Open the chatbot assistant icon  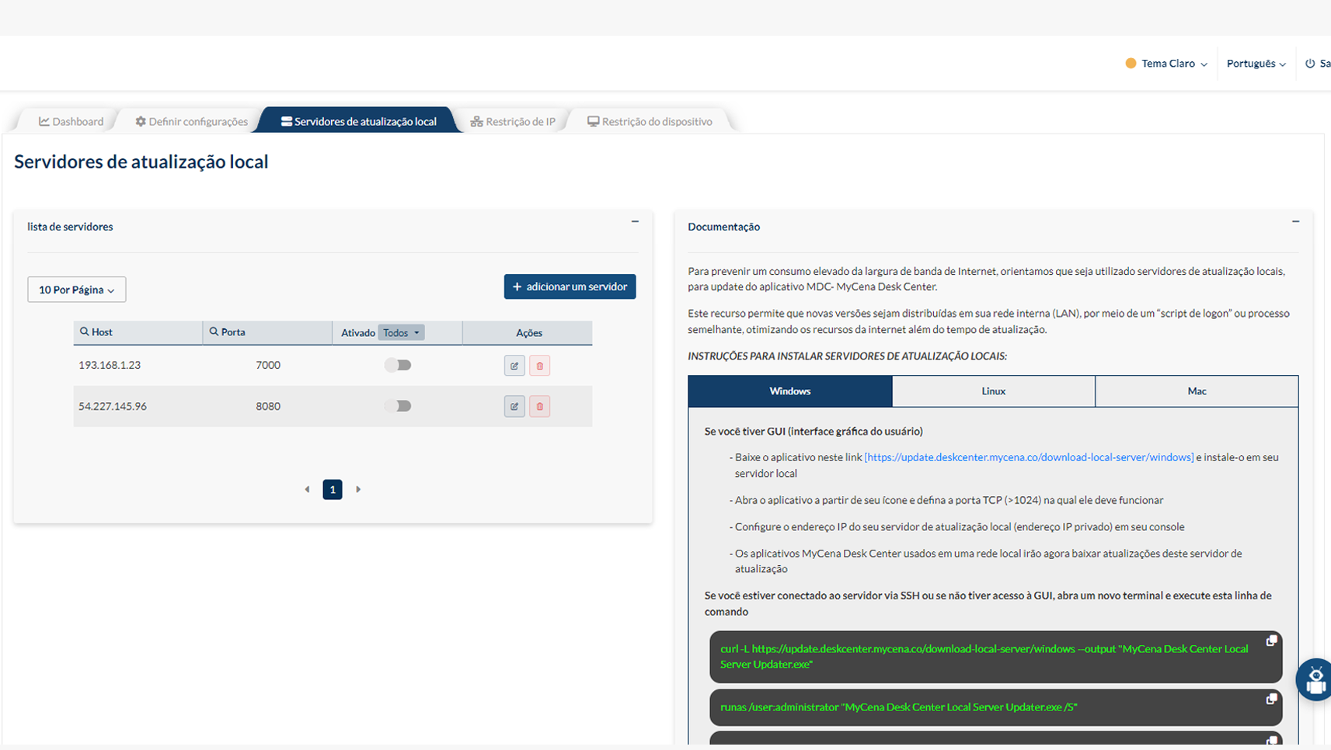(1315, 680)
